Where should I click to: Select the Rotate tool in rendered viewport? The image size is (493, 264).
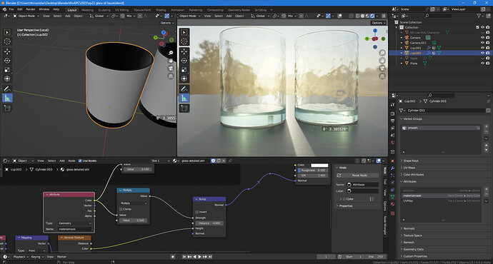click(x=184, y=61)
